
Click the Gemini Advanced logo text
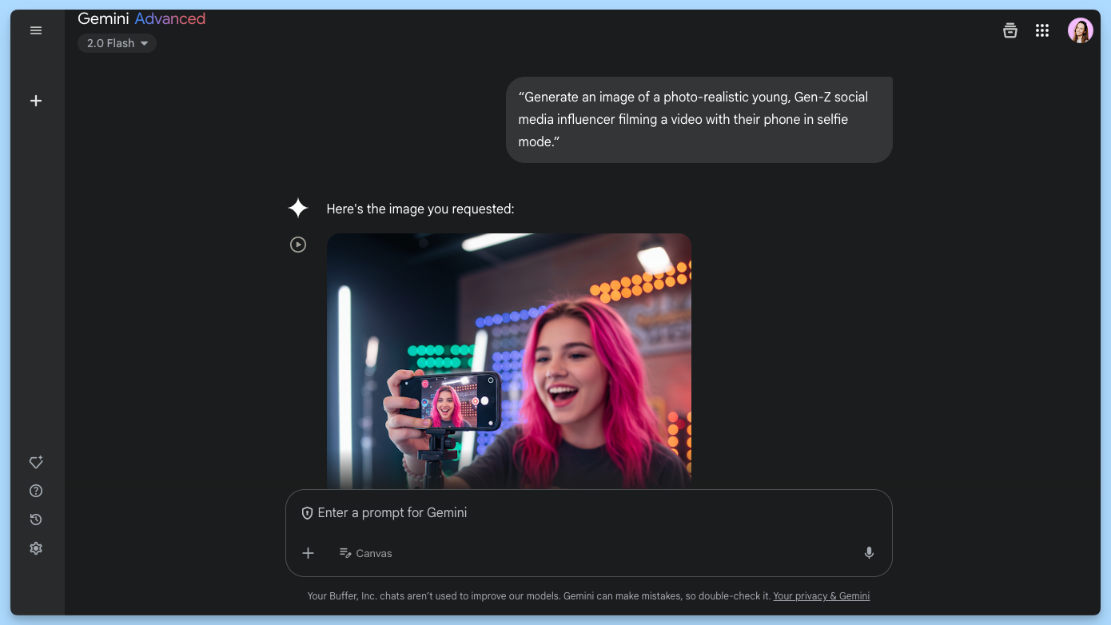click(x=141, y=19)
